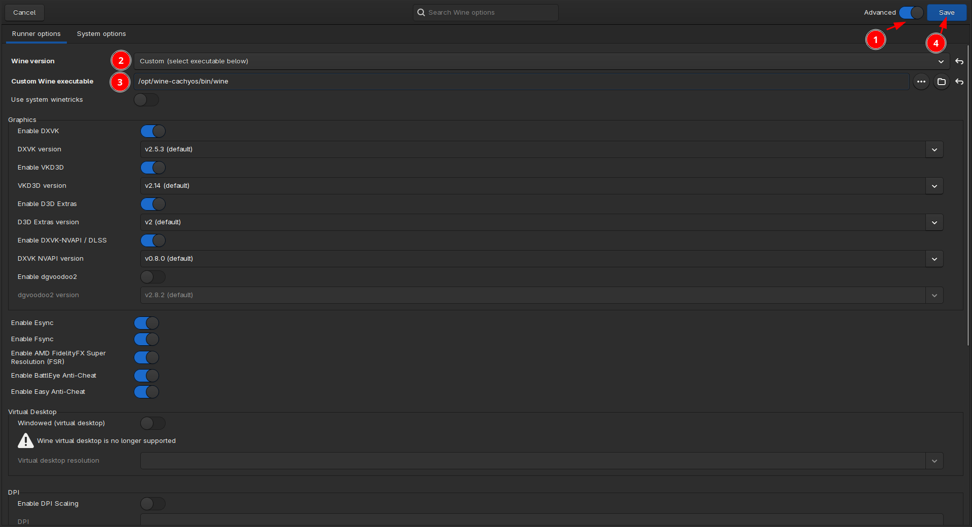Viewport: 972px width, 527px height.
Task: Reset the Wine version using the undo arrow
Action: [959, 61]
